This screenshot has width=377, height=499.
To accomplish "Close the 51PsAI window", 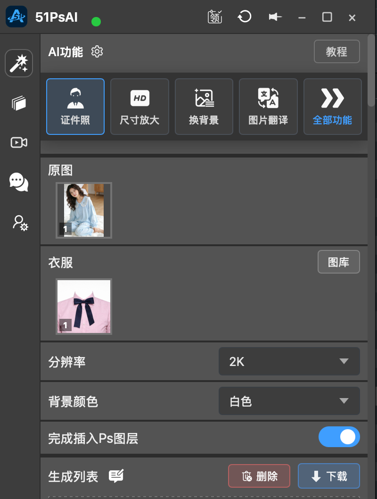I will pos(352,18).
